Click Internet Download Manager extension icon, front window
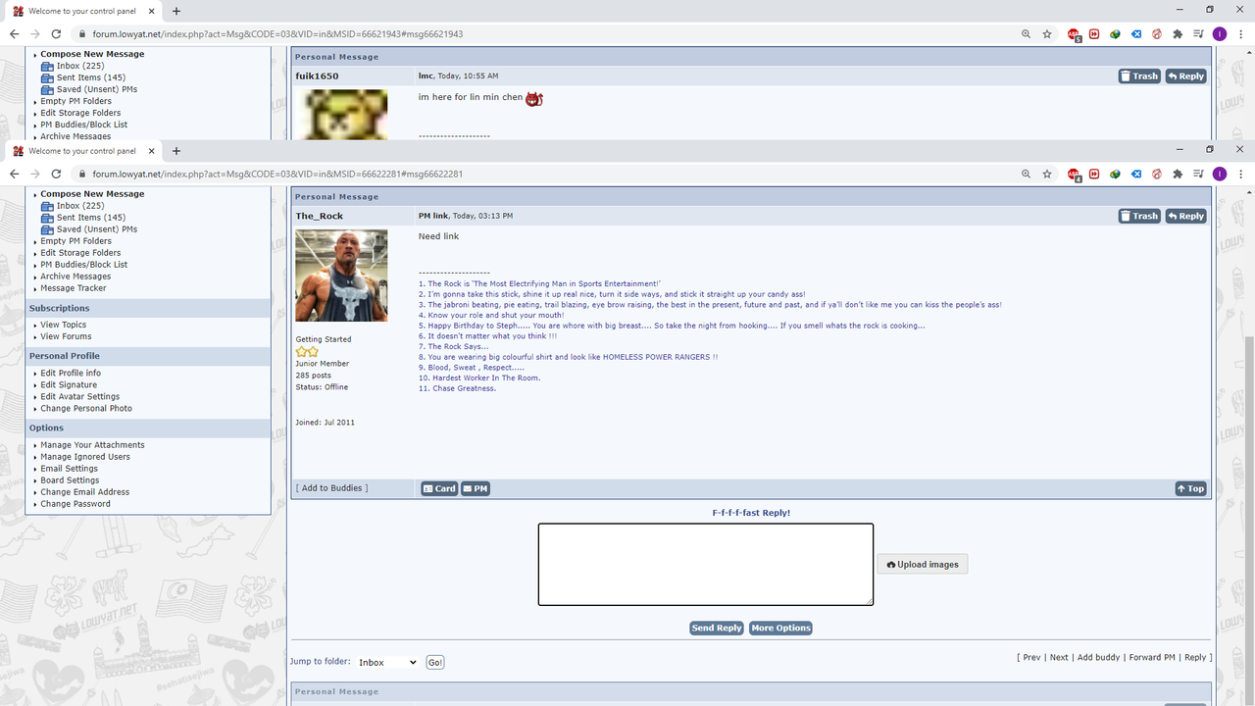The height and width of the screenshot is (706, 1255). point(1116,174)
